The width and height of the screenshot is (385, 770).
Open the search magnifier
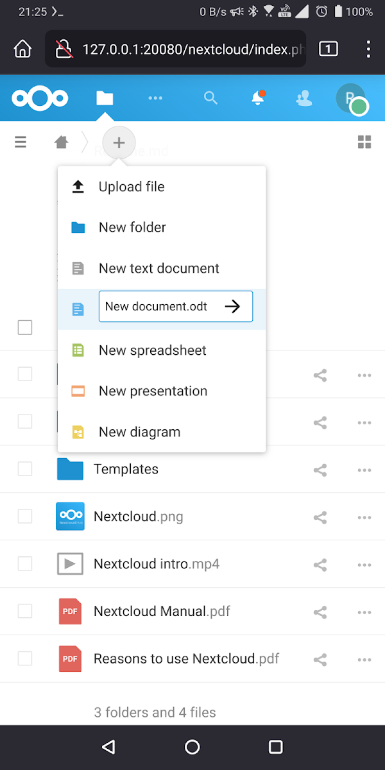click(210, 98)
